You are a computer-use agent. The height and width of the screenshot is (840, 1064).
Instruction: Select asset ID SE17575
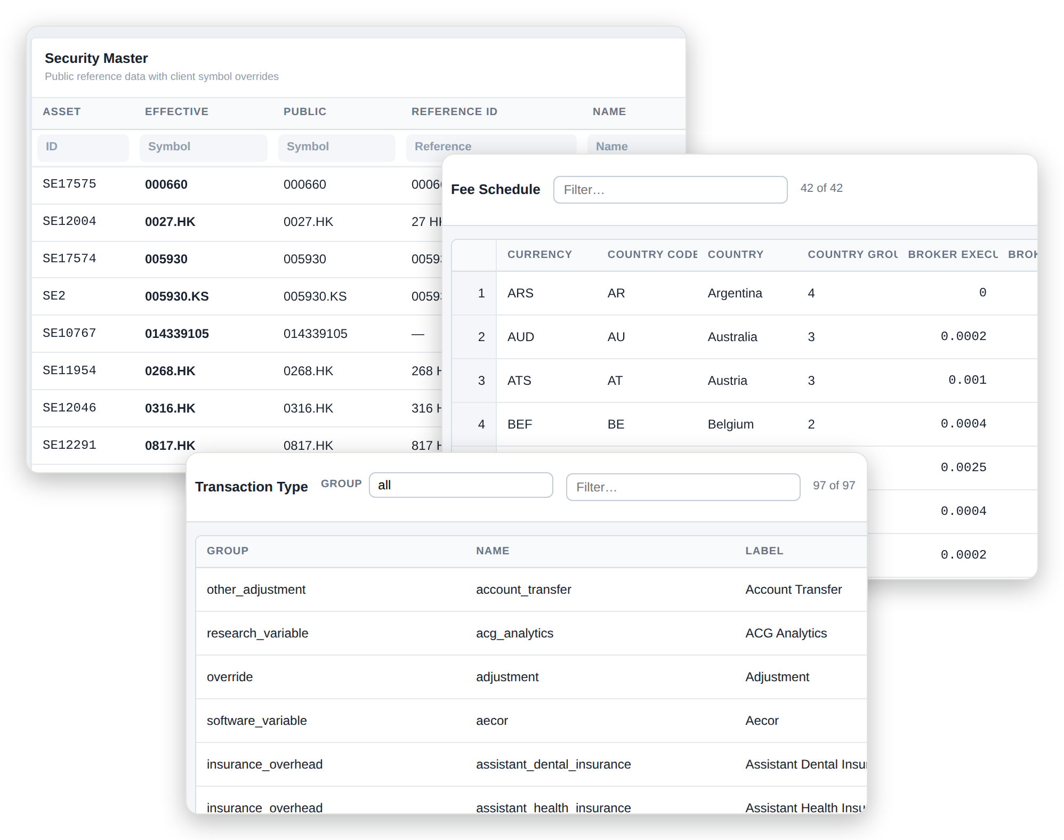pyautogui.click(x=69, y=184)
